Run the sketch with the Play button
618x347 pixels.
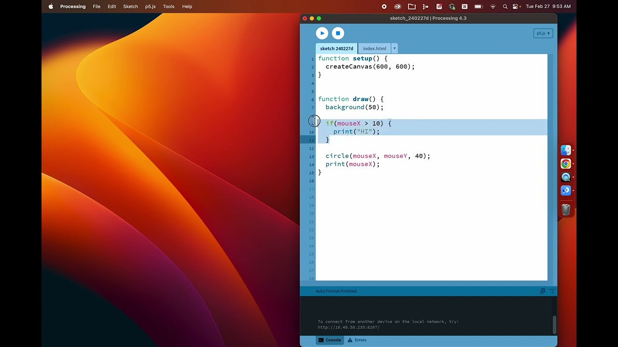tap(322, 33)
